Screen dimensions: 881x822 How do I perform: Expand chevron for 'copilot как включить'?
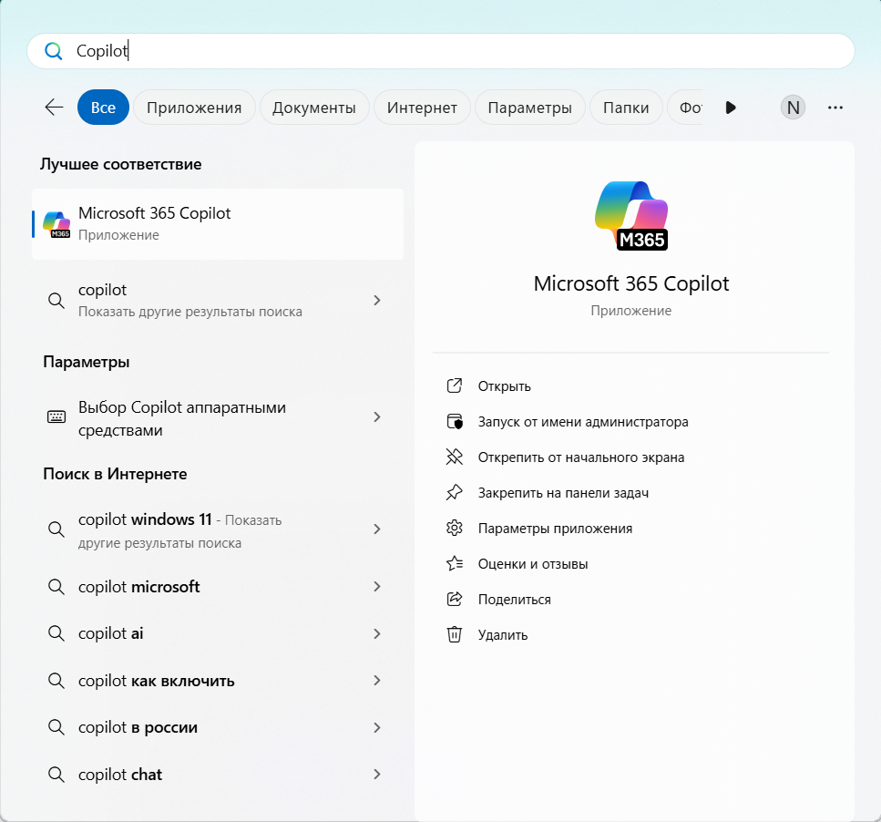point(377,681)
